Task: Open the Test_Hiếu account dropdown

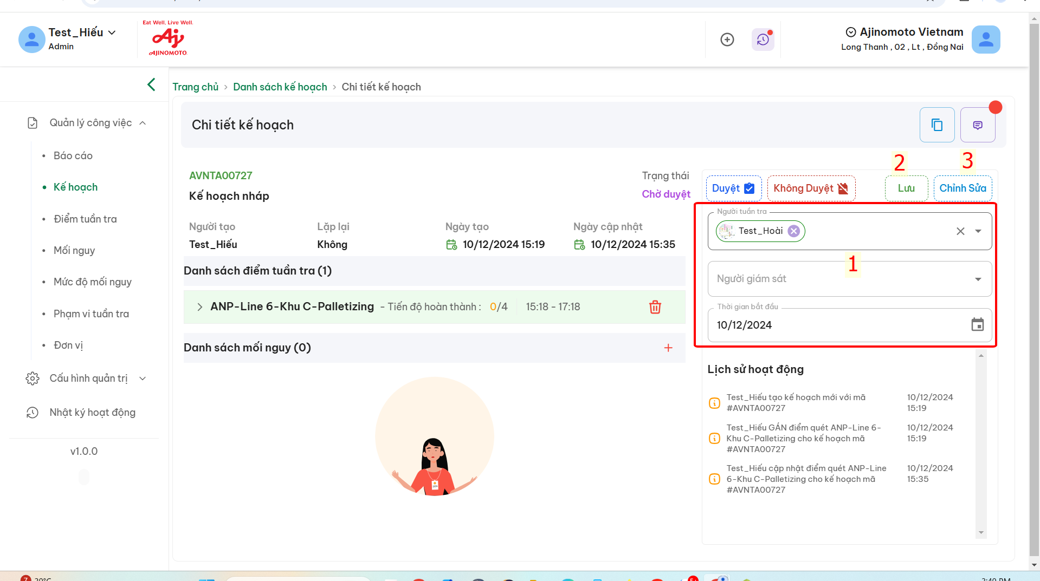Action: click(112, 32)
